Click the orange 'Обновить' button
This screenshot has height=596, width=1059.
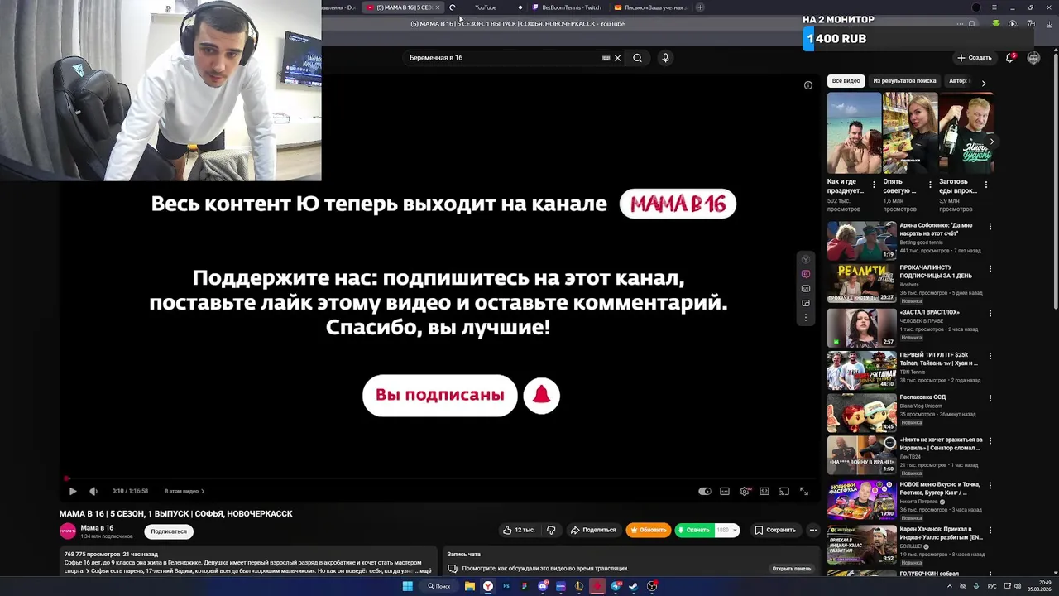coord(649,530)
